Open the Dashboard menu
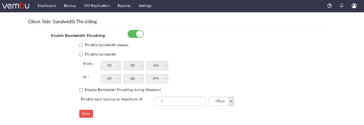 pos(47,6)
